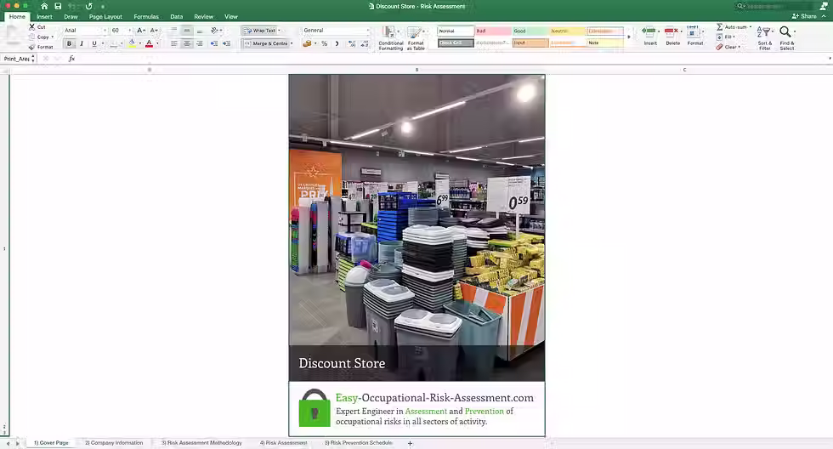Click the Redo arrow icon
Image resolution: width=833 pixels, height=449 pixels.
coord(88,6)
